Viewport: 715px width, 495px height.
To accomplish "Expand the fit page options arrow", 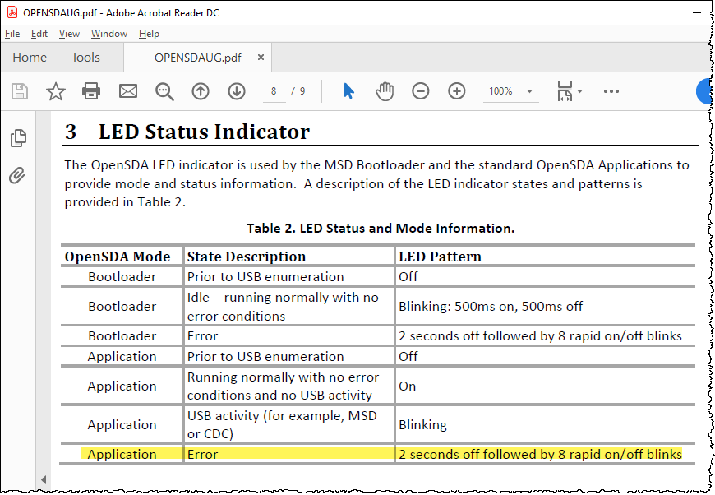I will tap(579, 91).
